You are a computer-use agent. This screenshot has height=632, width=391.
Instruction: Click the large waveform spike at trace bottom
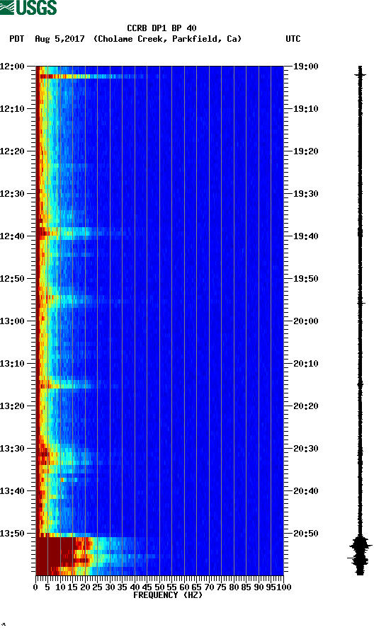point(360,554)
